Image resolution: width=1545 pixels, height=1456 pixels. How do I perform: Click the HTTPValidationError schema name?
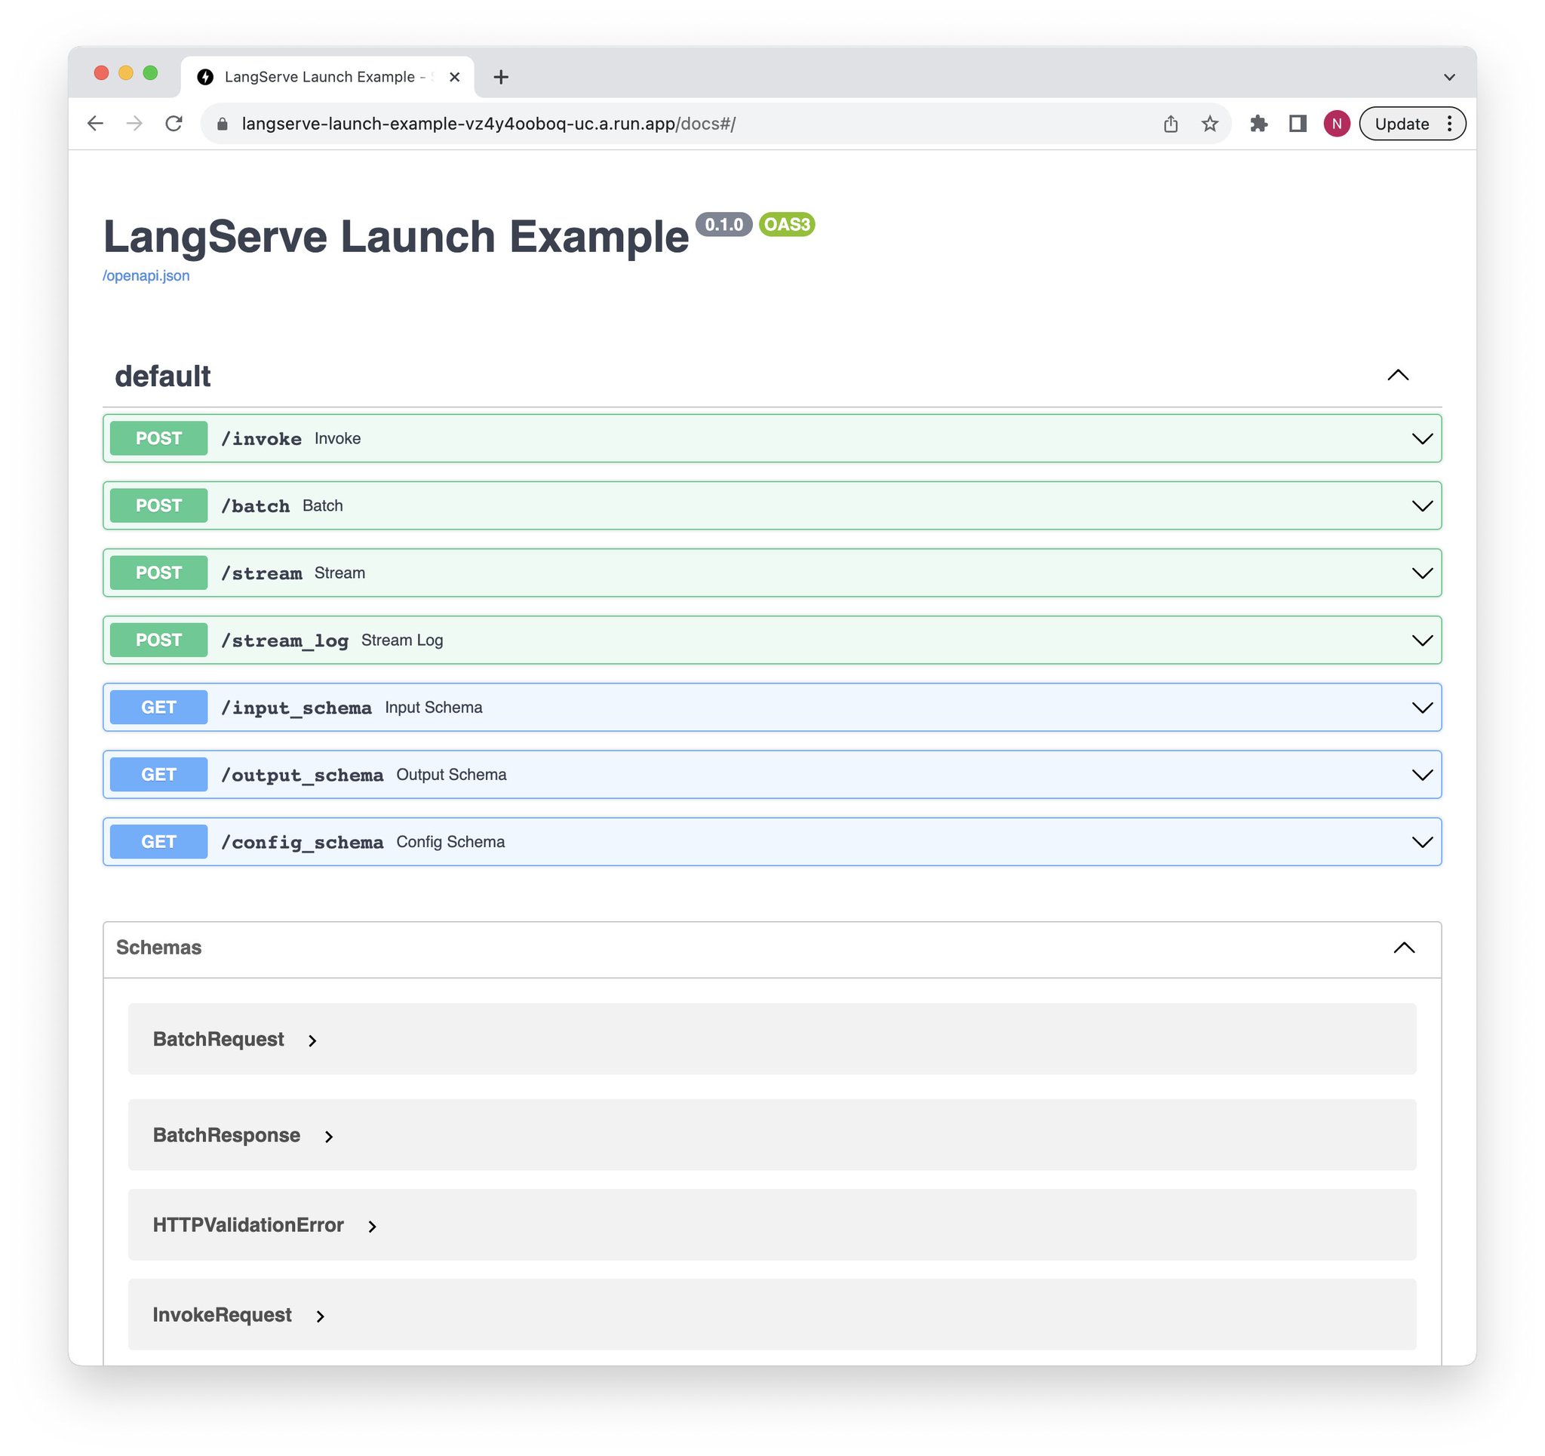point(248,1225)
